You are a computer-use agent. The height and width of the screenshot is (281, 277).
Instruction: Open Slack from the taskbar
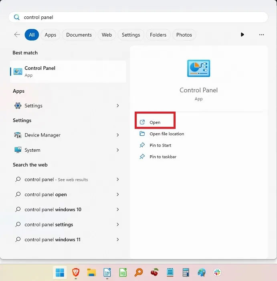click(x=217, y=273)
